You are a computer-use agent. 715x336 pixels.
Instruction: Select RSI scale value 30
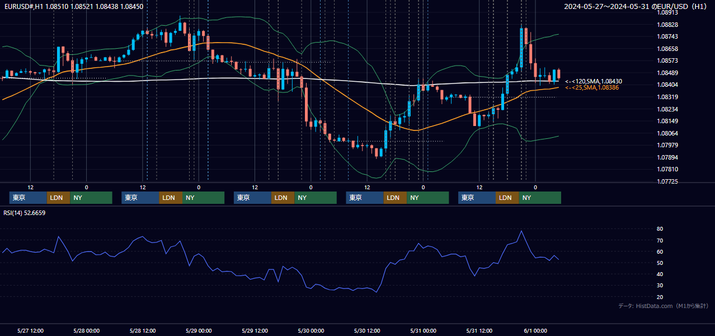(660, 285)
